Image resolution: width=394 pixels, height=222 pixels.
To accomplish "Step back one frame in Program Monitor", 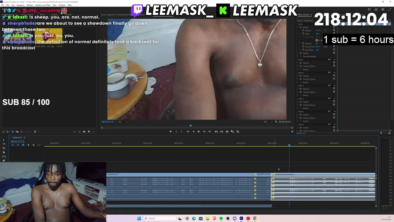I will click(193, 132).
